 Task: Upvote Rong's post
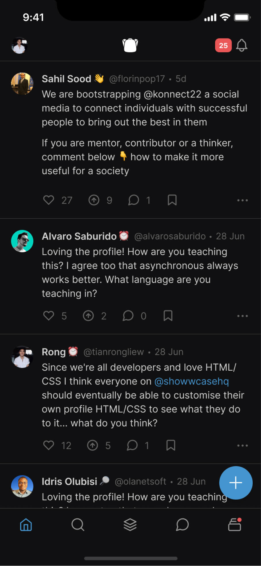click(92, 445)
